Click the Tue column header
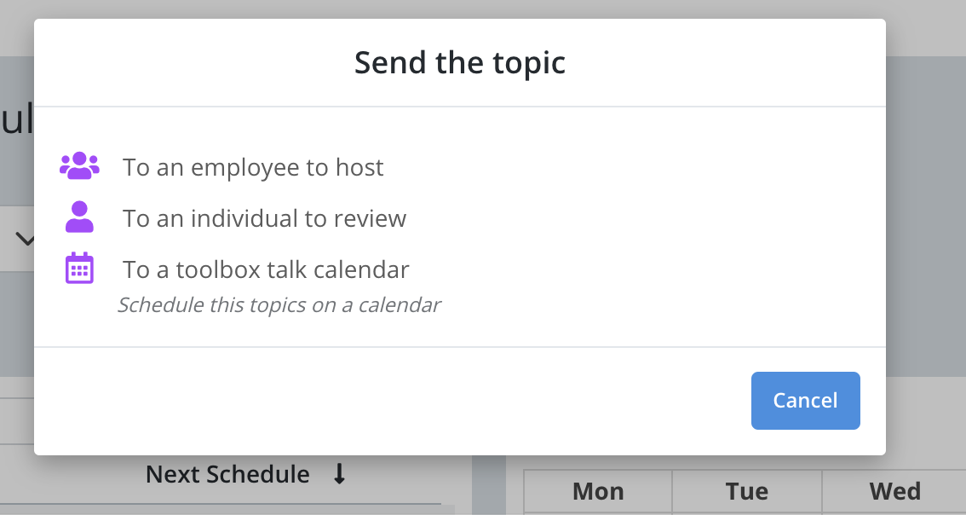Viewport: 966px width, 515px height. [746, 491]
